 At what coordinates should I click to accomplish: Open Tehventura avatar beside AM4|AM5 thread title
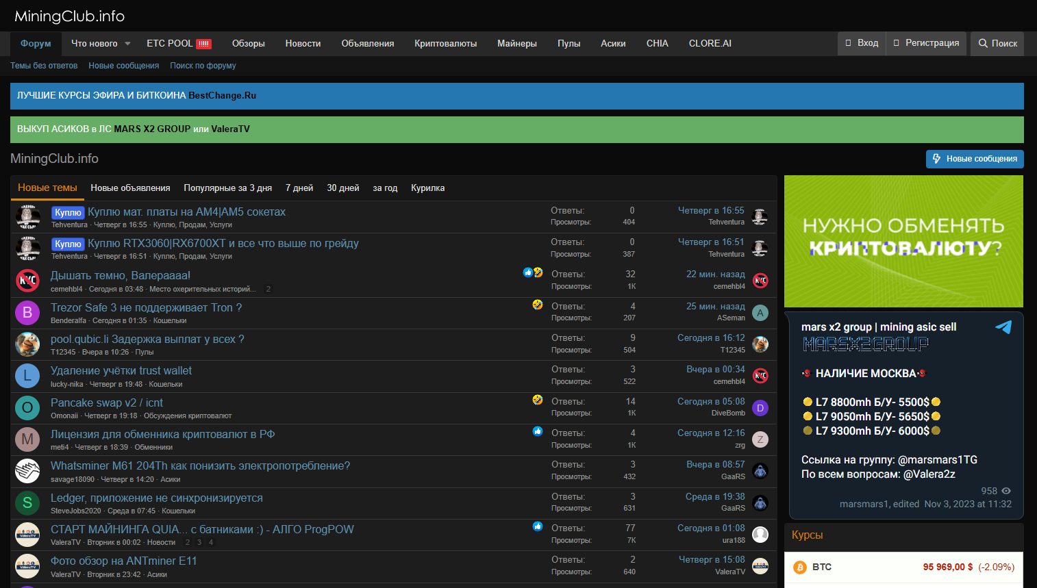[27, 218]
